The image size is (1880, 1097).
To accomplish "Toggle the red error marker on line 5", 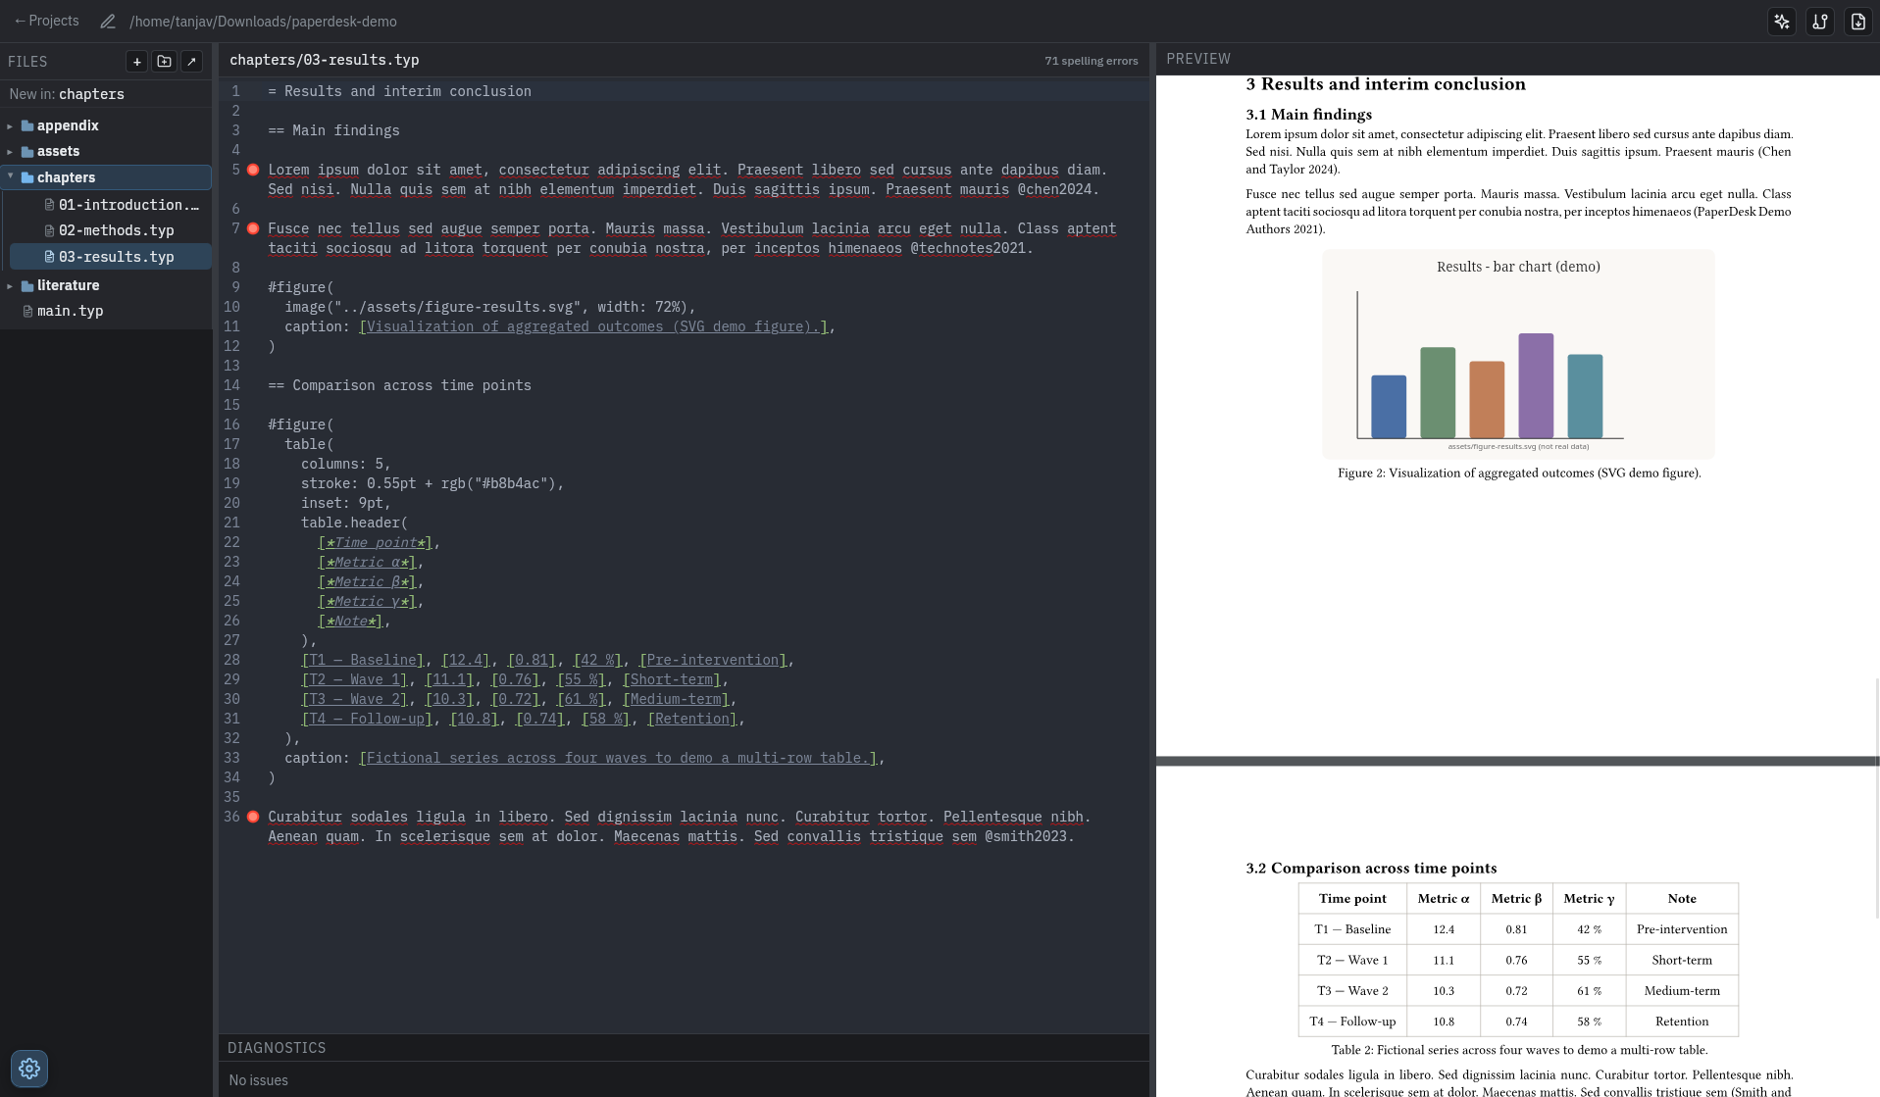I will tap(253, 170).
